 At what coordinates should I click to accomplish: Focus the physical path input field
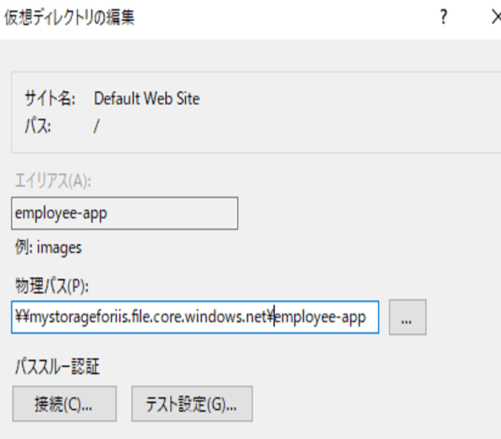(x=195, y=317)
